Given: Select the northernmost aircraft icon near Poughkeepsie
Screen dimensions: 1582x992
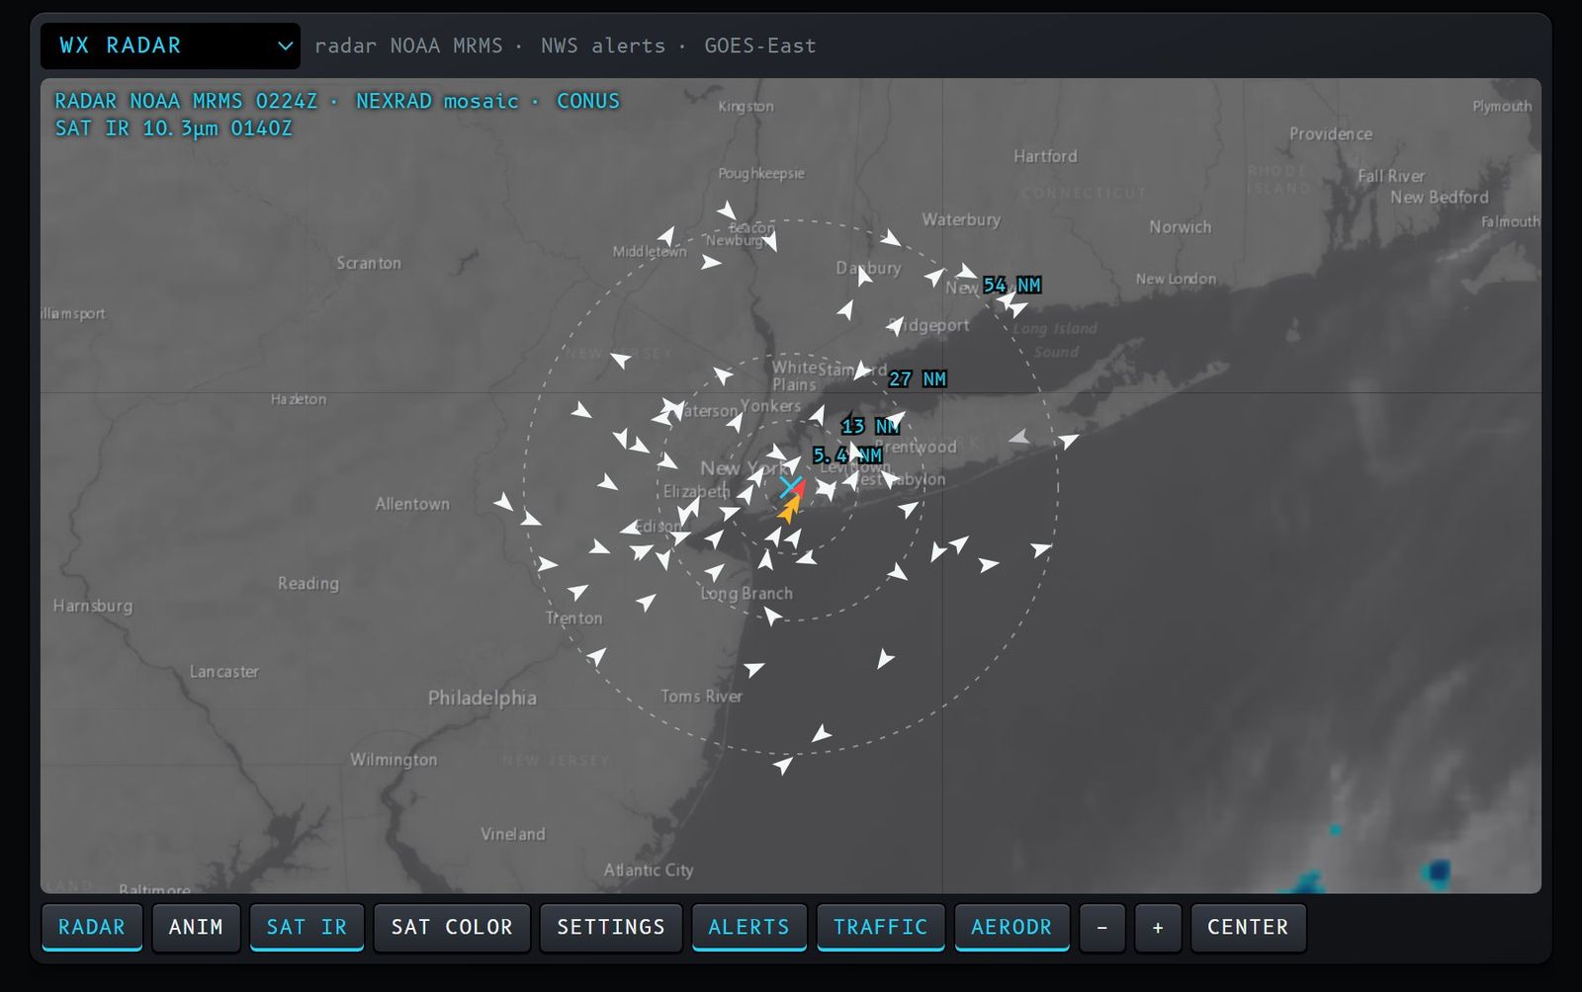Looking at the screenshot, I should pos(727,209).
